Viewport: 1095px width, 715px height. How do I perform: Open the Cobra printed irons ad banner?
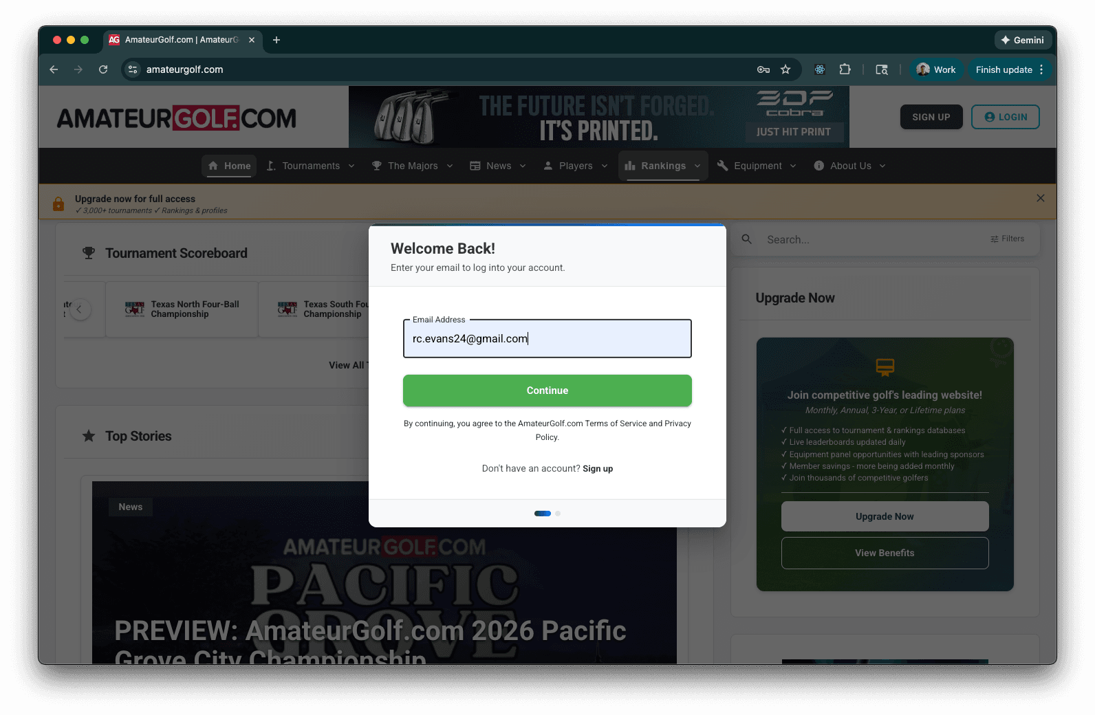[x=598, y=117]
